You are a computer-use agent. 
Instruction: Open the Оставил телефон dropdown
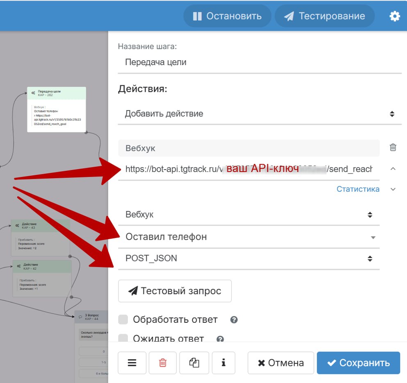pyautogui.click(x=249, y=237)
